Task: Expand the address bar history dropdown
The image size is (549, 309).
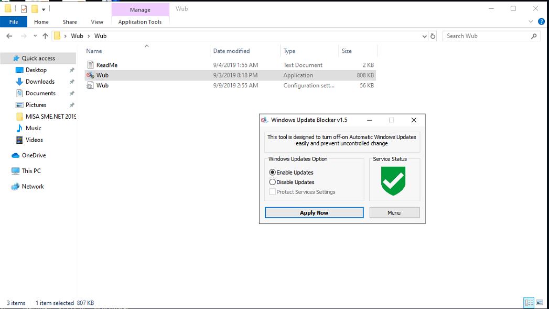Action: (424, 36)
